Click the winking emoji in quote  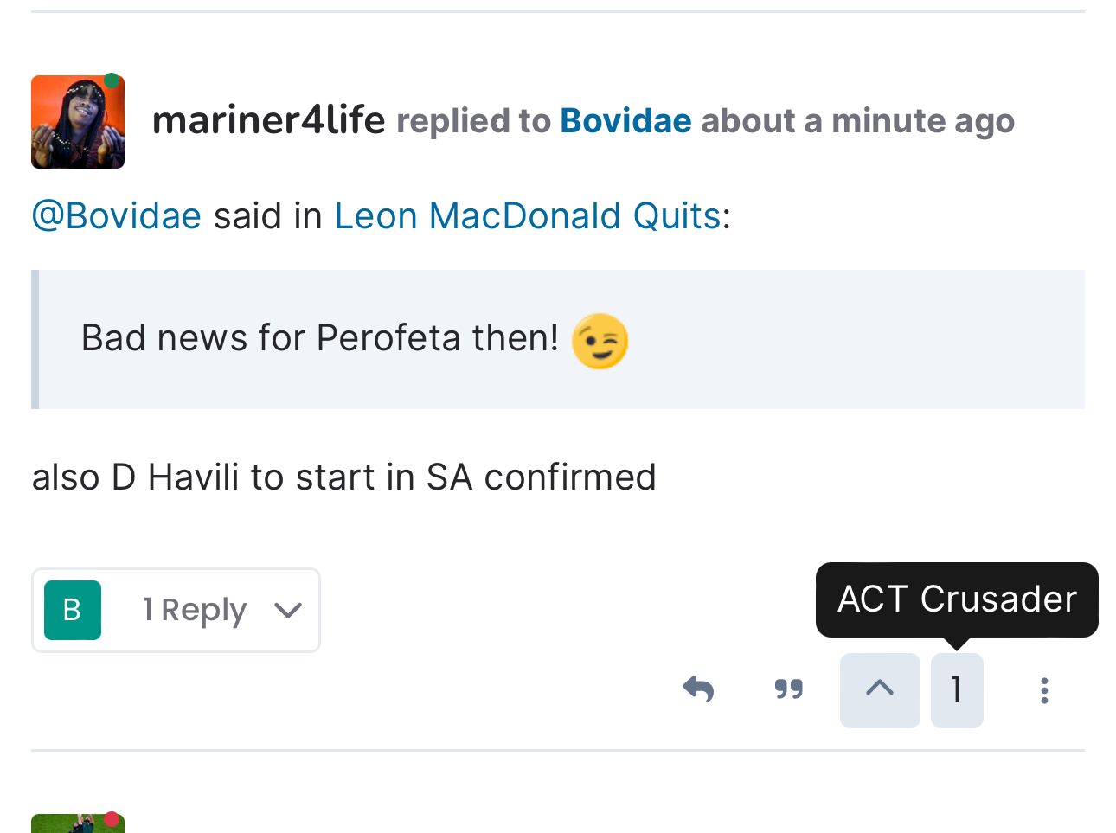(x=600, y=341)
